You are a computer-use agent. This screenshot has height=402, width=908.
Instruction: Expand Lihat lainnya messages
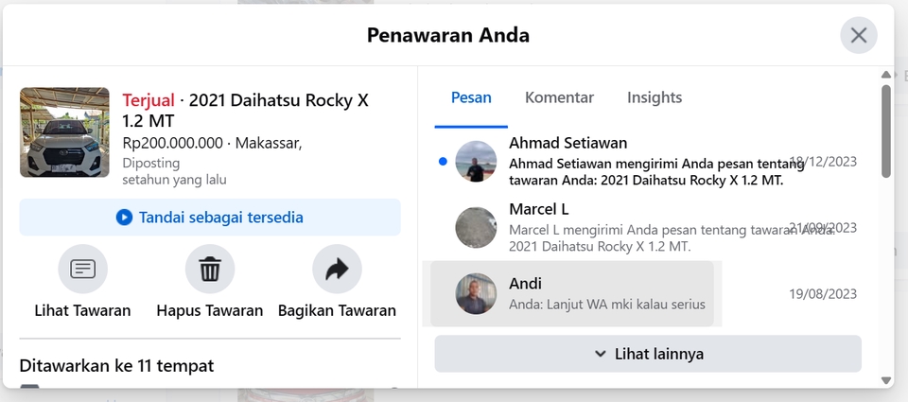648,354
